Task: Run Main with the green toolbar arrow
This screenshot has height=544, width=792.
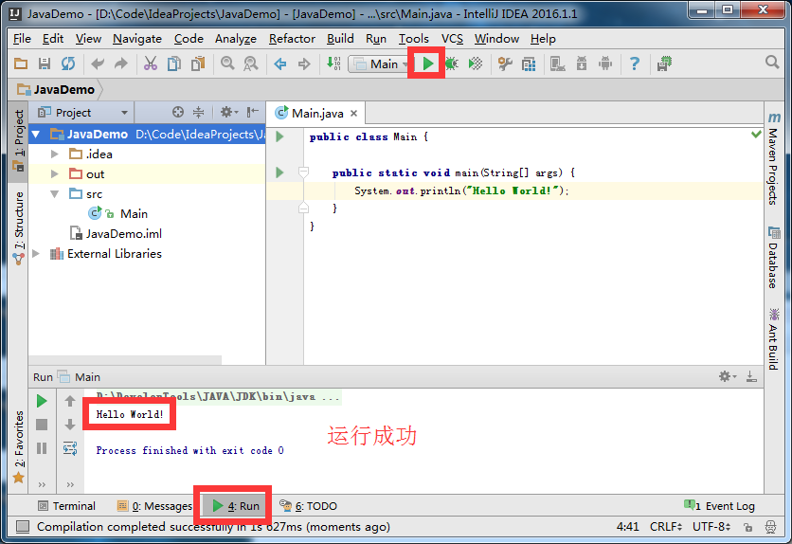Action: pyautogui.click(x=428, y=63)
